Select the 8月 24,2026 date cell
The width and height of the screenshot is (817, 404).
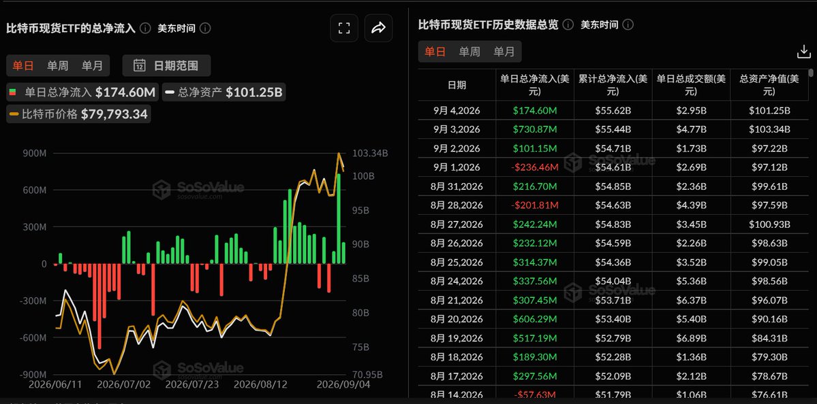[x=457, y=282]
